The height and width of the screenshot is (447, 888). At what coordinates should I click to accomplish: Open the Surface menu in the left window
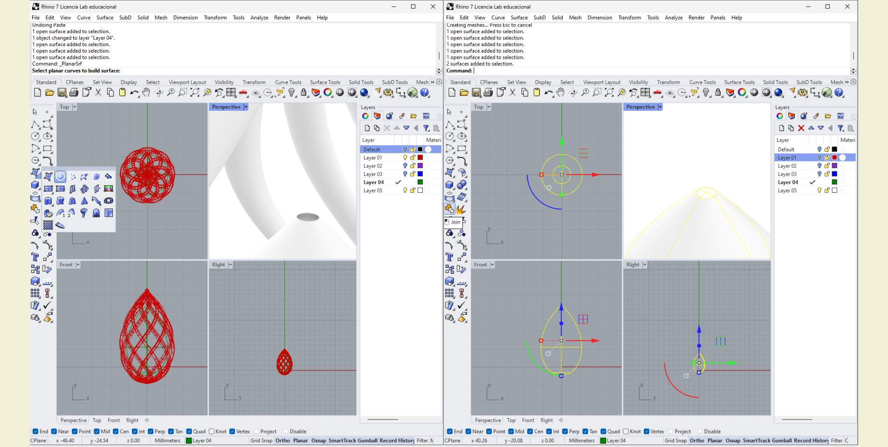tap(105, 18)
